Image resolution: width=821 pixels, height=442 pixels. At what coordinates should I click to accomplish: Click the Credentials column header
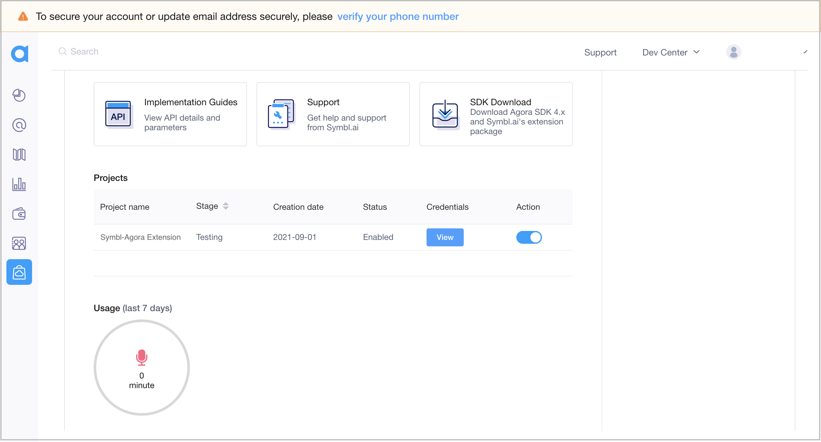[x=447, y=207]
